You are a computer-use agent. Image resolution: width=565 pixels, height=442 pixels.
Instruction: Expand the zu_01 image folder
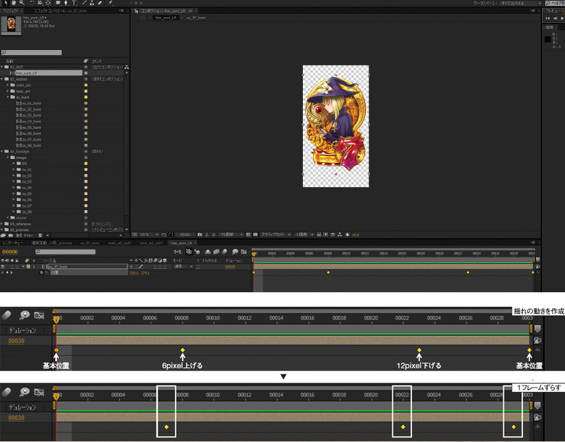pos(14,169)
